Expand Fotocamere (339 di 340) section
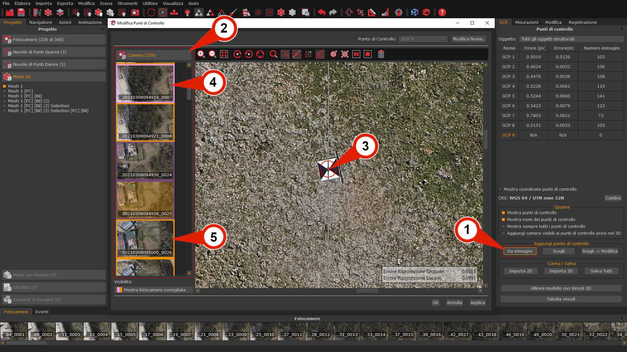This screenshot has width=627, height=352. (54, 39)
